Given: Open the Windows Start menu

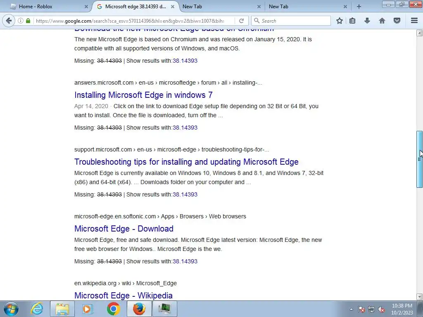Looking at the screenshot, I should tap(11, 309).
